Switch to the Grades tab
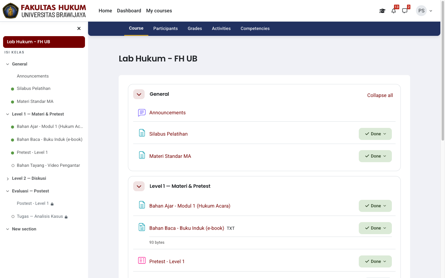Screen dimensions: 445x278 click(x=195, y=28)
